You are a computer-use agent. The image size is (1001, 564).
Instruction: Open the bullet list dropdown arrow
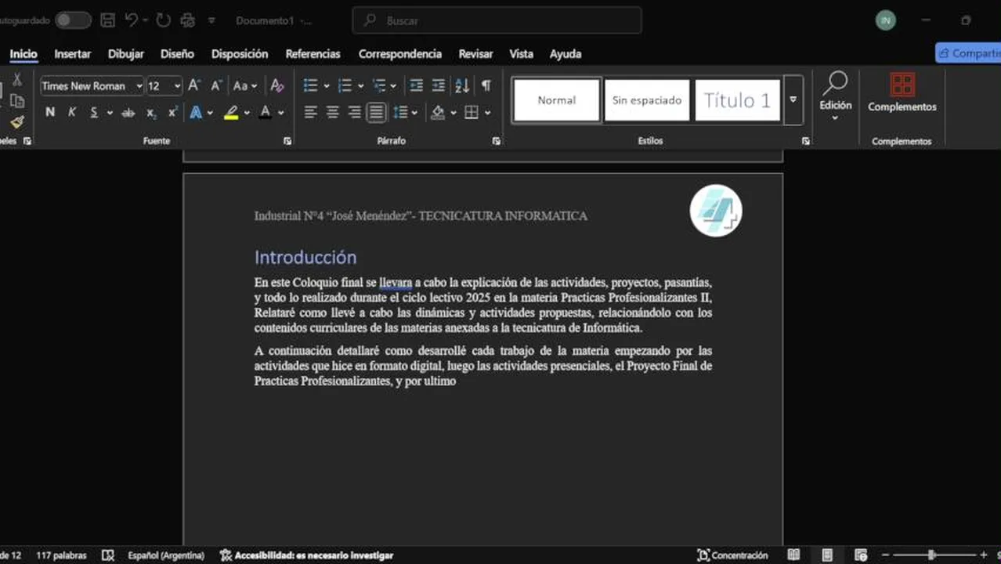tap(326, 86)
